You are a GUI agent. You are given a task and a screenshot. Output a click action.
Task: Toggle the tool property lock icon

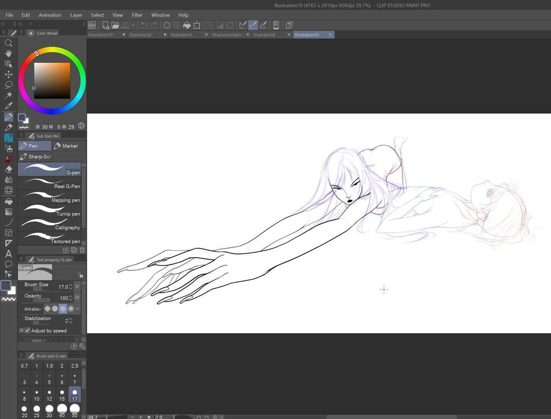pyautogui.click(x=80, y=275)
